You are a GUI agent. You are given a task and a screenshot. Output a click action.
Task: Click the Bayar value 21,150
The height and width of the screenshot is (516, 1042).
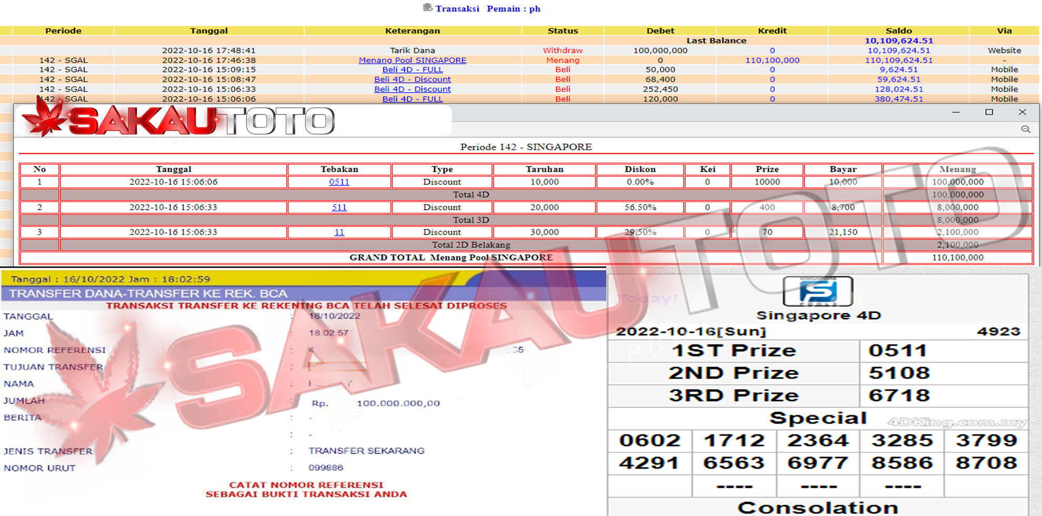pyautogui.click(x=843, y=232)
